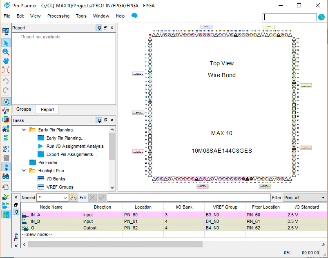Click the blue puzzle piece icon
This screenshot has width=328, height=258.
pos(6,129)
